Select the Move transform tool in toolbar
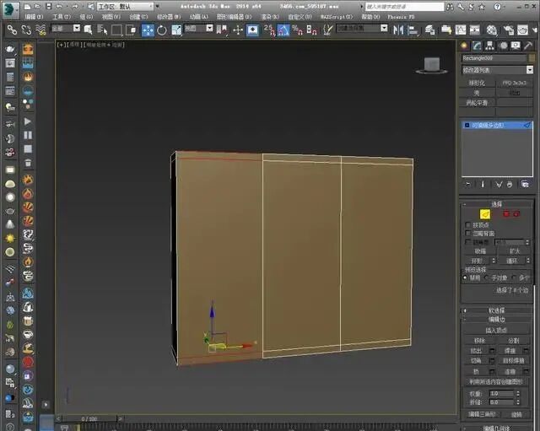 (148, 30)
